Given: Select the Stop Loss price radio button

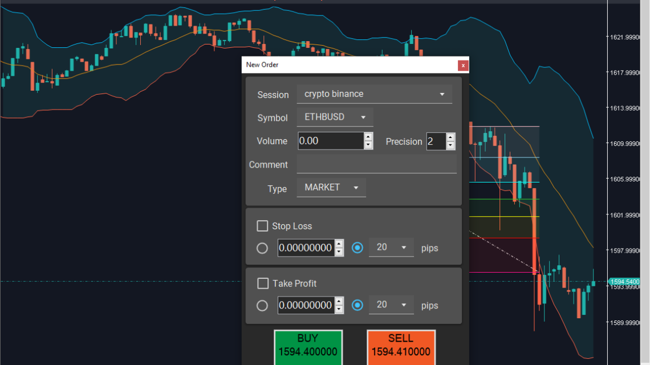Looking at the screenshot, I should tap(262, 248).
